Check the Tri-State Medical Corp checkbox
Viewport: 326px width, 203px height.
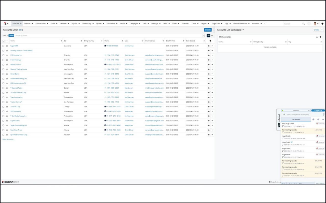(4, 93)
